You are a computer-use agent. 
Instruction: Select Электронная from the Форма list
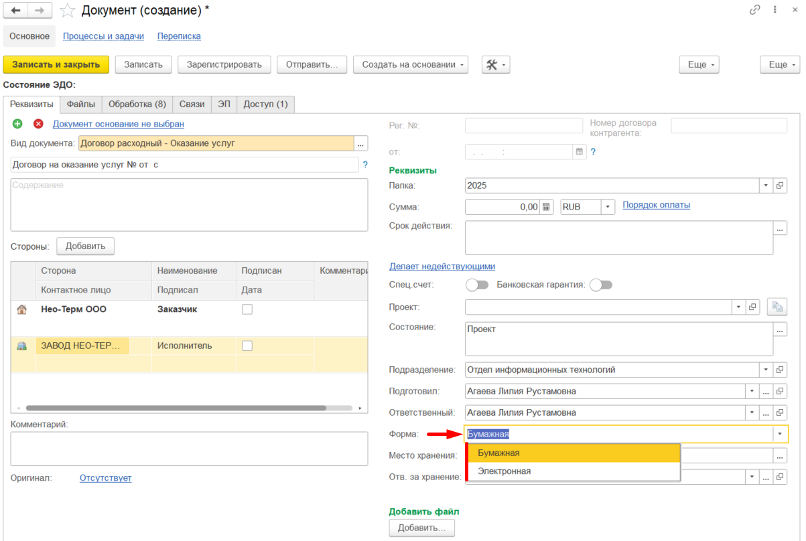pyautogui.click(x=573, y=471)
